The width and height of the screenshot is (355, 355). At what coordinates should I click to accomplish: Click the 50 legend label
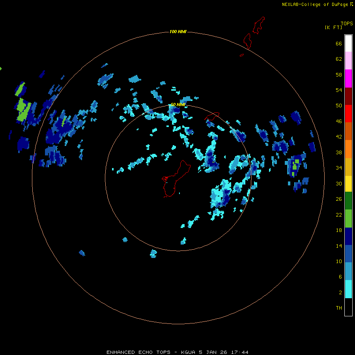click(339, 105)
